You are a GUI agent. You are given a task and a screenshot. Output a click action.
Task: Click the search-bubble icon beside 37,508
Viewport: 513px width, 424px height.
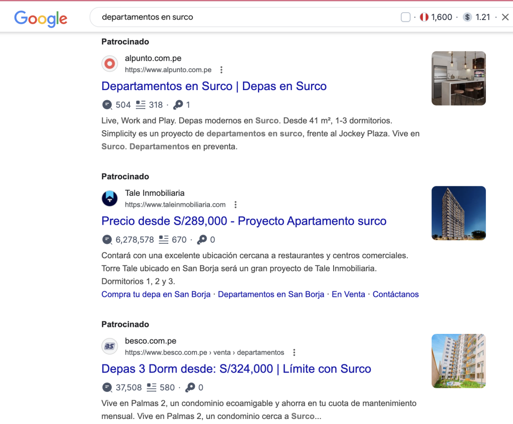click(x=107, y=387)
